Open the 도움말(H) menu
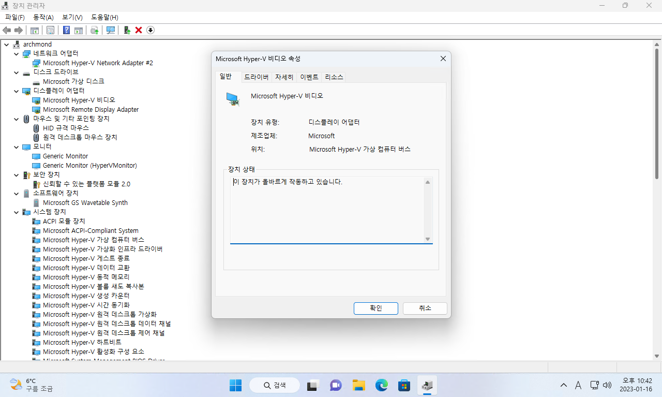The height and width of the screenshot is (397, 662). (104, 18)
